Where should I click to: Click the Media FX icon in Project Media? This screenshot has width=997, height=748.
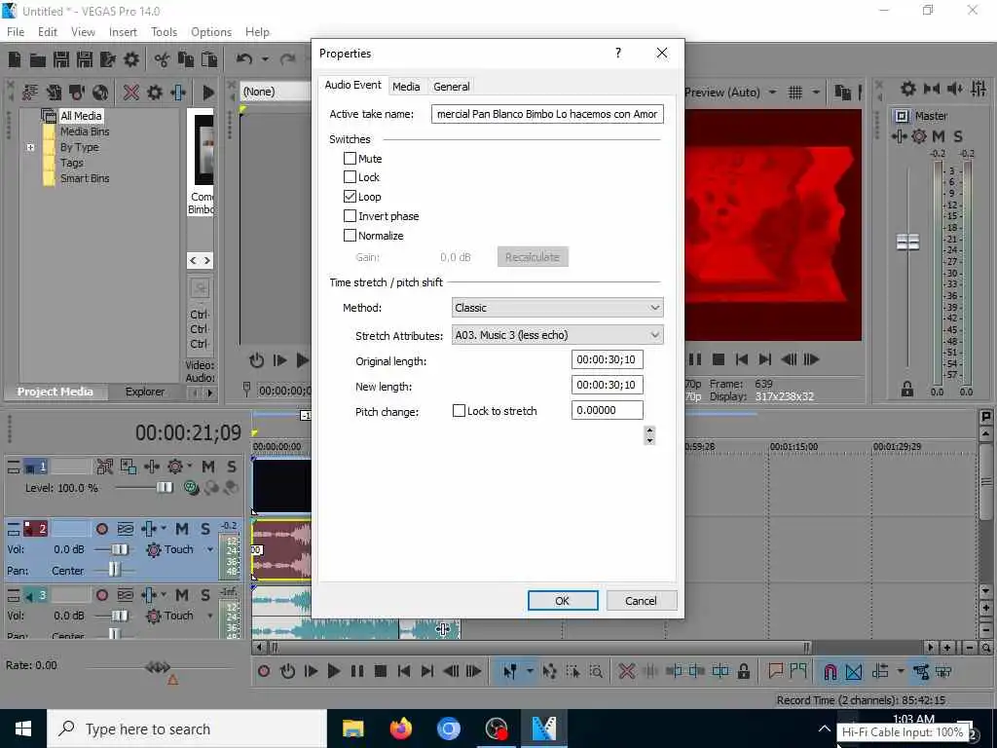[x=155, y=93]
